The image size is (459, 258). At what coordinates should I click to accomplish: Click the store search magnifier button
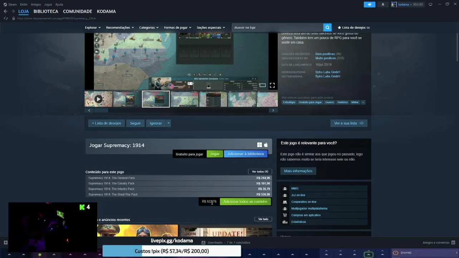(327, 28)
